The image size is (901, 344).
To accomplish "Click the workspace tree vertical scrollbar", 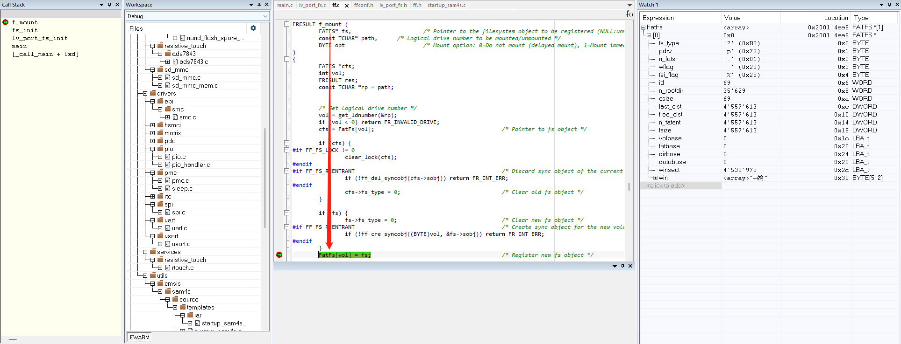I will [x=265, y=178].
